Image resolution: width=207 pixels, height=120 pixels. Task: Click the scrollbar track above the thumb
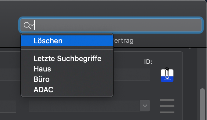[202, 68]
